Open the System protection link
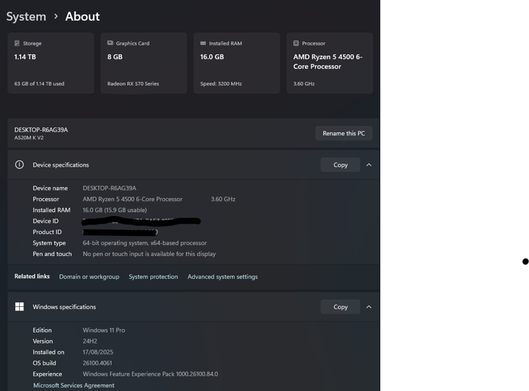This screenshot has width=529, height=391. tap(153, 277)
